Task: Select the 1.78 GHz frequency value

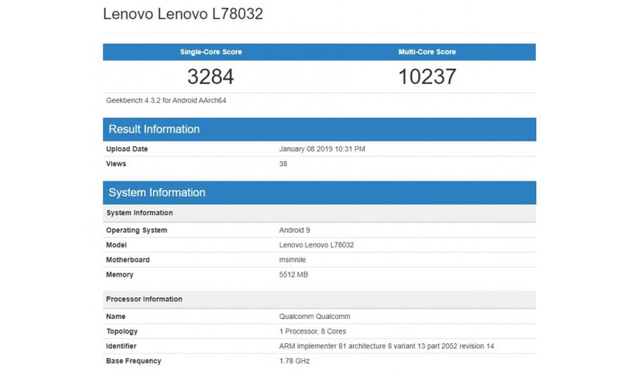Action: tap(294, 361)
